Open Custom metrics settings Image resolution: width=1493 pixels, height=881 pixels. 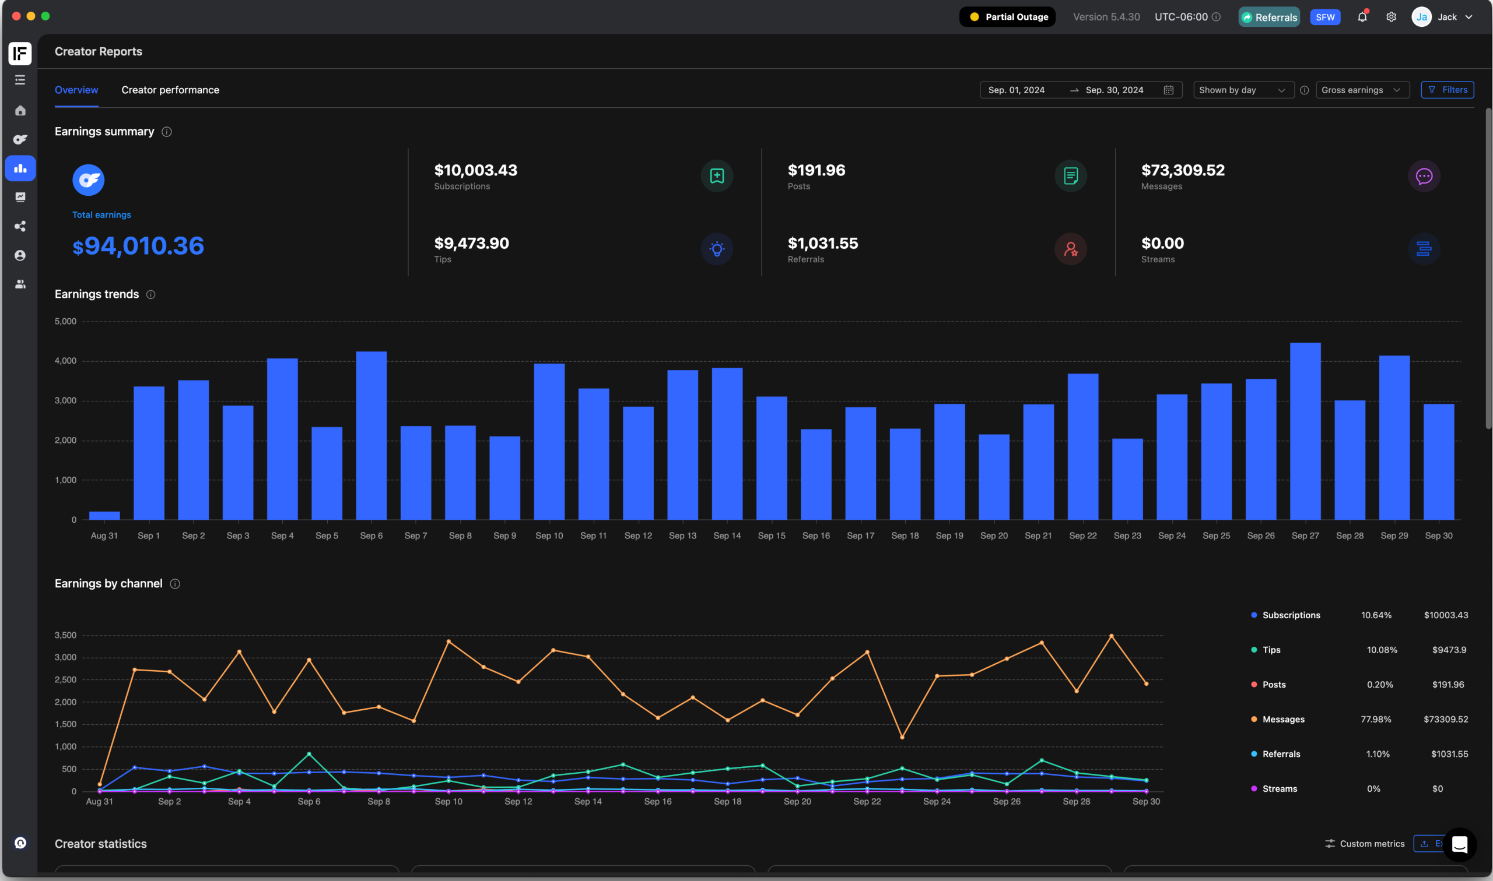[x=1365, y=844]
